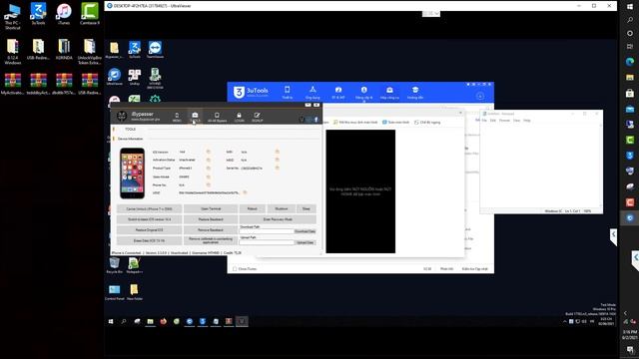Copy the iOS Version value
The width and height of the screenshot is (639, 359).
click(x=209, y=152)
